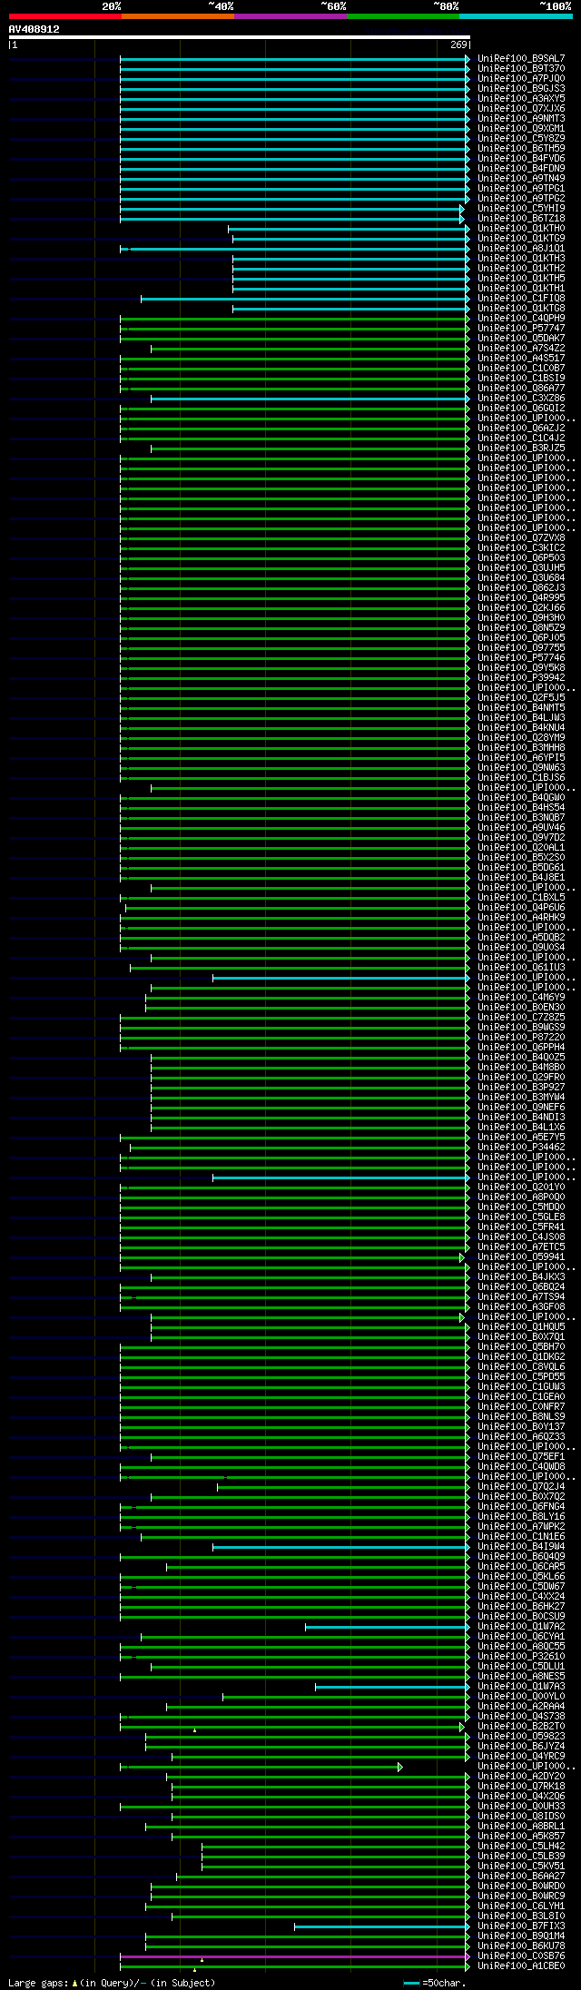581x1990 pixels.
Task: Click the cyan alignment bar for UniRef100_B9SAL7
Action: pos(294,59)
